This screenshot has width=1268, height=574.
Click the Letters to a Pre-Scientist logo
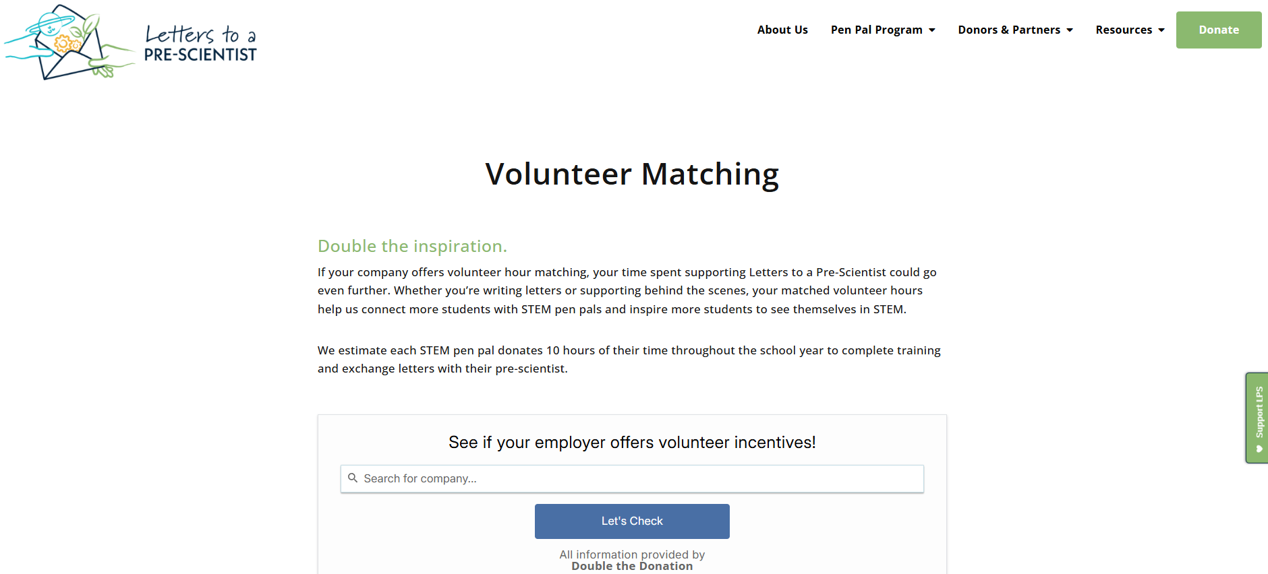click(x=132, y=44)
